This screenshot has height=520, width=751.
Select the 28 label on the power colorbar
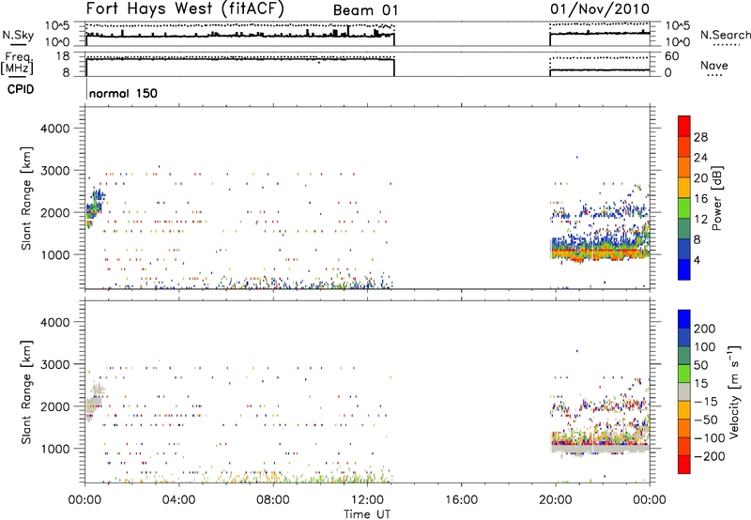[700, 137]
